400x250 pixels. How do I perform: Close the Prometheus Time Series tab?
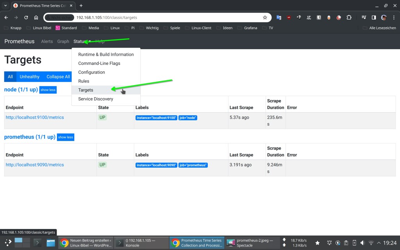pyautogui.click(x=71, y=5)
